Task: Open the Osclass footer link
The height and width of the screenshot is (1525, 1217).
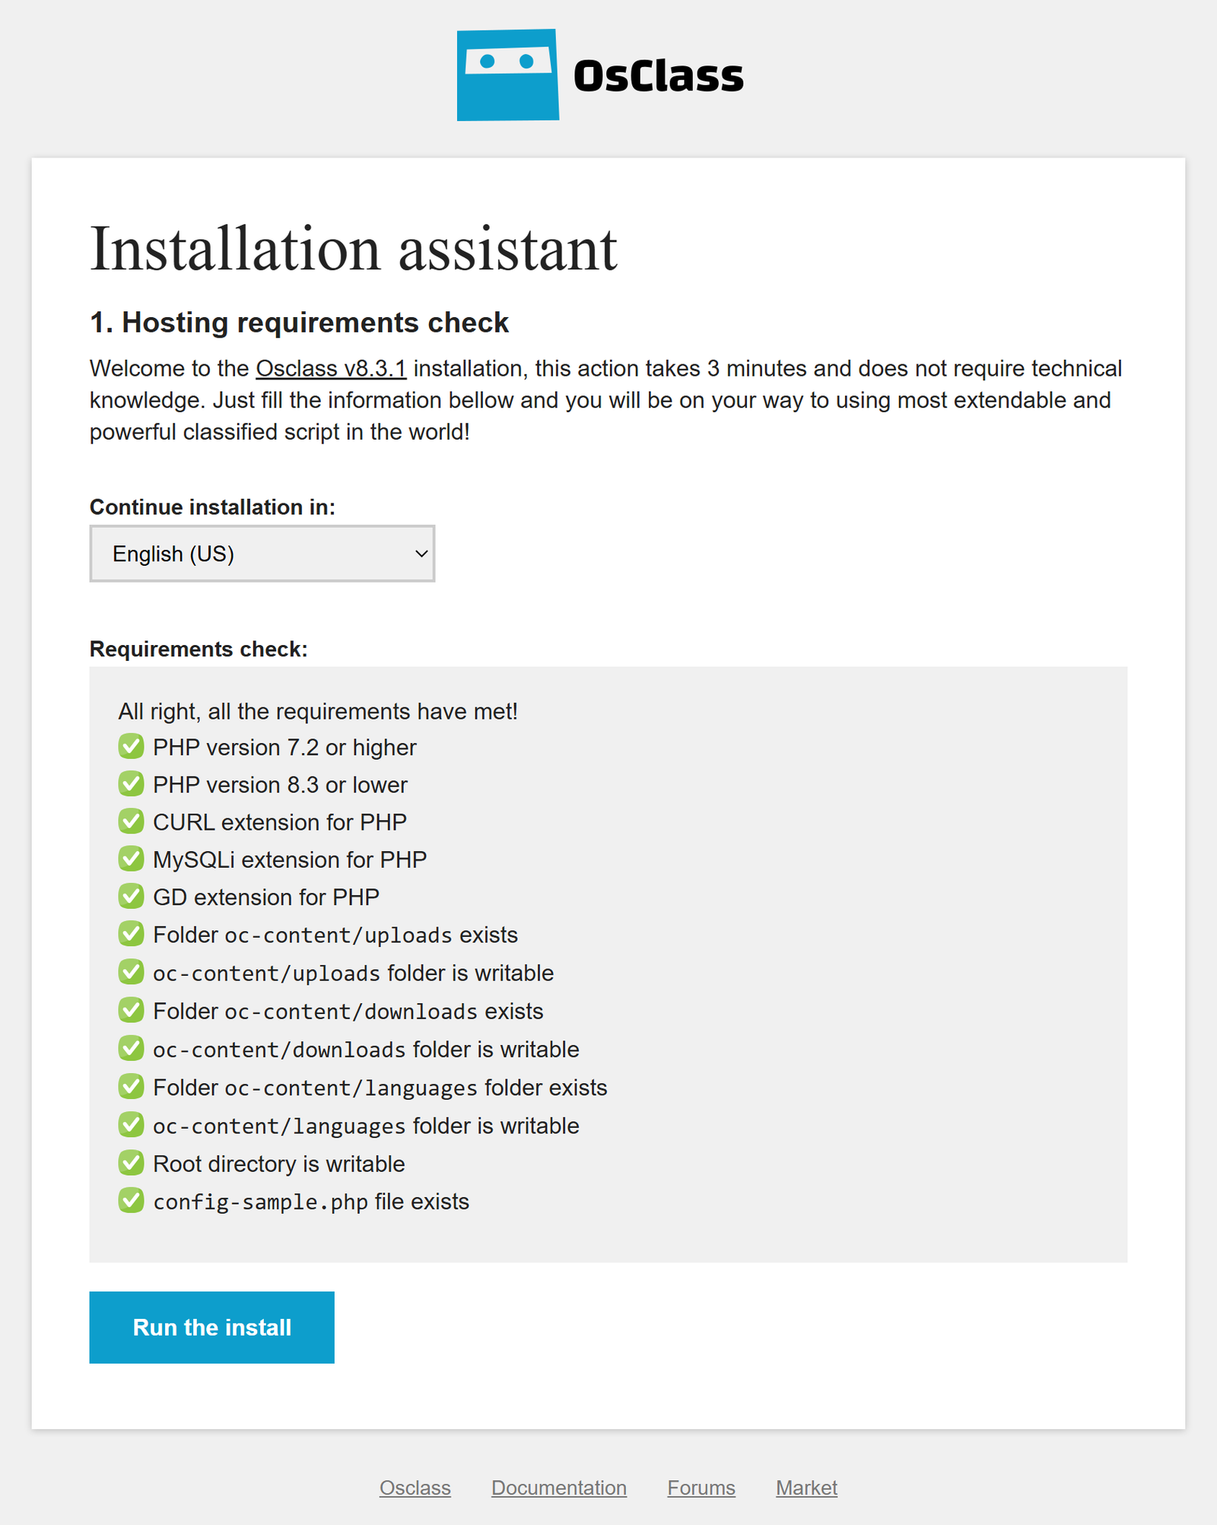Action: coord(415,1488)
